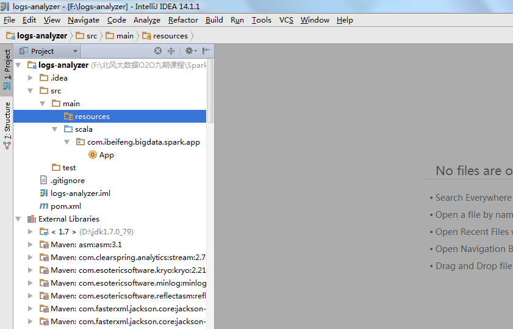
Task: Expand the Maven reflectasm library node
Action: (30, 296)
